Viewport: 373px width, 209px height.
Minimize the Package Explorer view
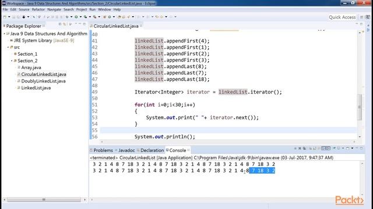[80, 24]
